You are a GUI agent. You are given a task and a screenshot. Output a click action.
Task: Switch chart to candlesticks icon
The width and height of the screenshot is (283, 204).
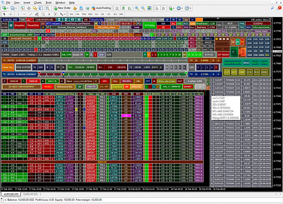(x=124, y=8)
